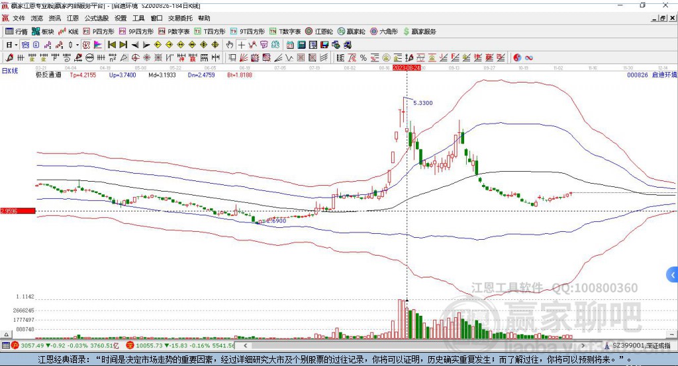678x366 pixels.
Task: Click the SZ399001 深证成指 status entry
Action: 638,346
